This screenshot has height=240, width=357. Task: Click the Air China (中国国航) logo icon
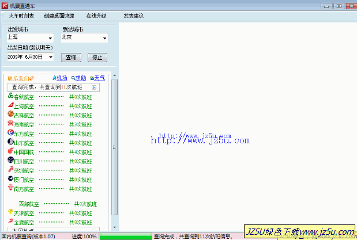point(10,151)
